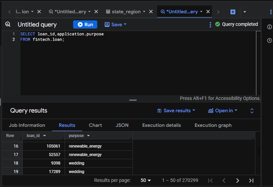Viewport: 273px width, 187px height.
Task: Expand the results panel with the up-down chevrons
Action: 252,111
